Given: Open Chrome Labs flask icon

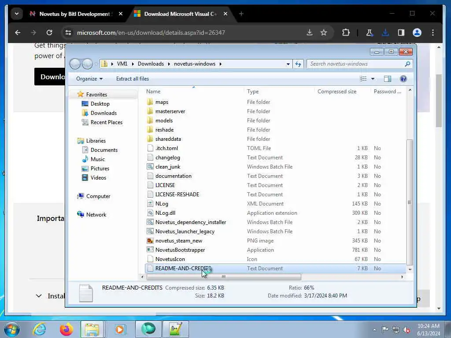Looking at the screenshot, I should [x=370, y=33].
